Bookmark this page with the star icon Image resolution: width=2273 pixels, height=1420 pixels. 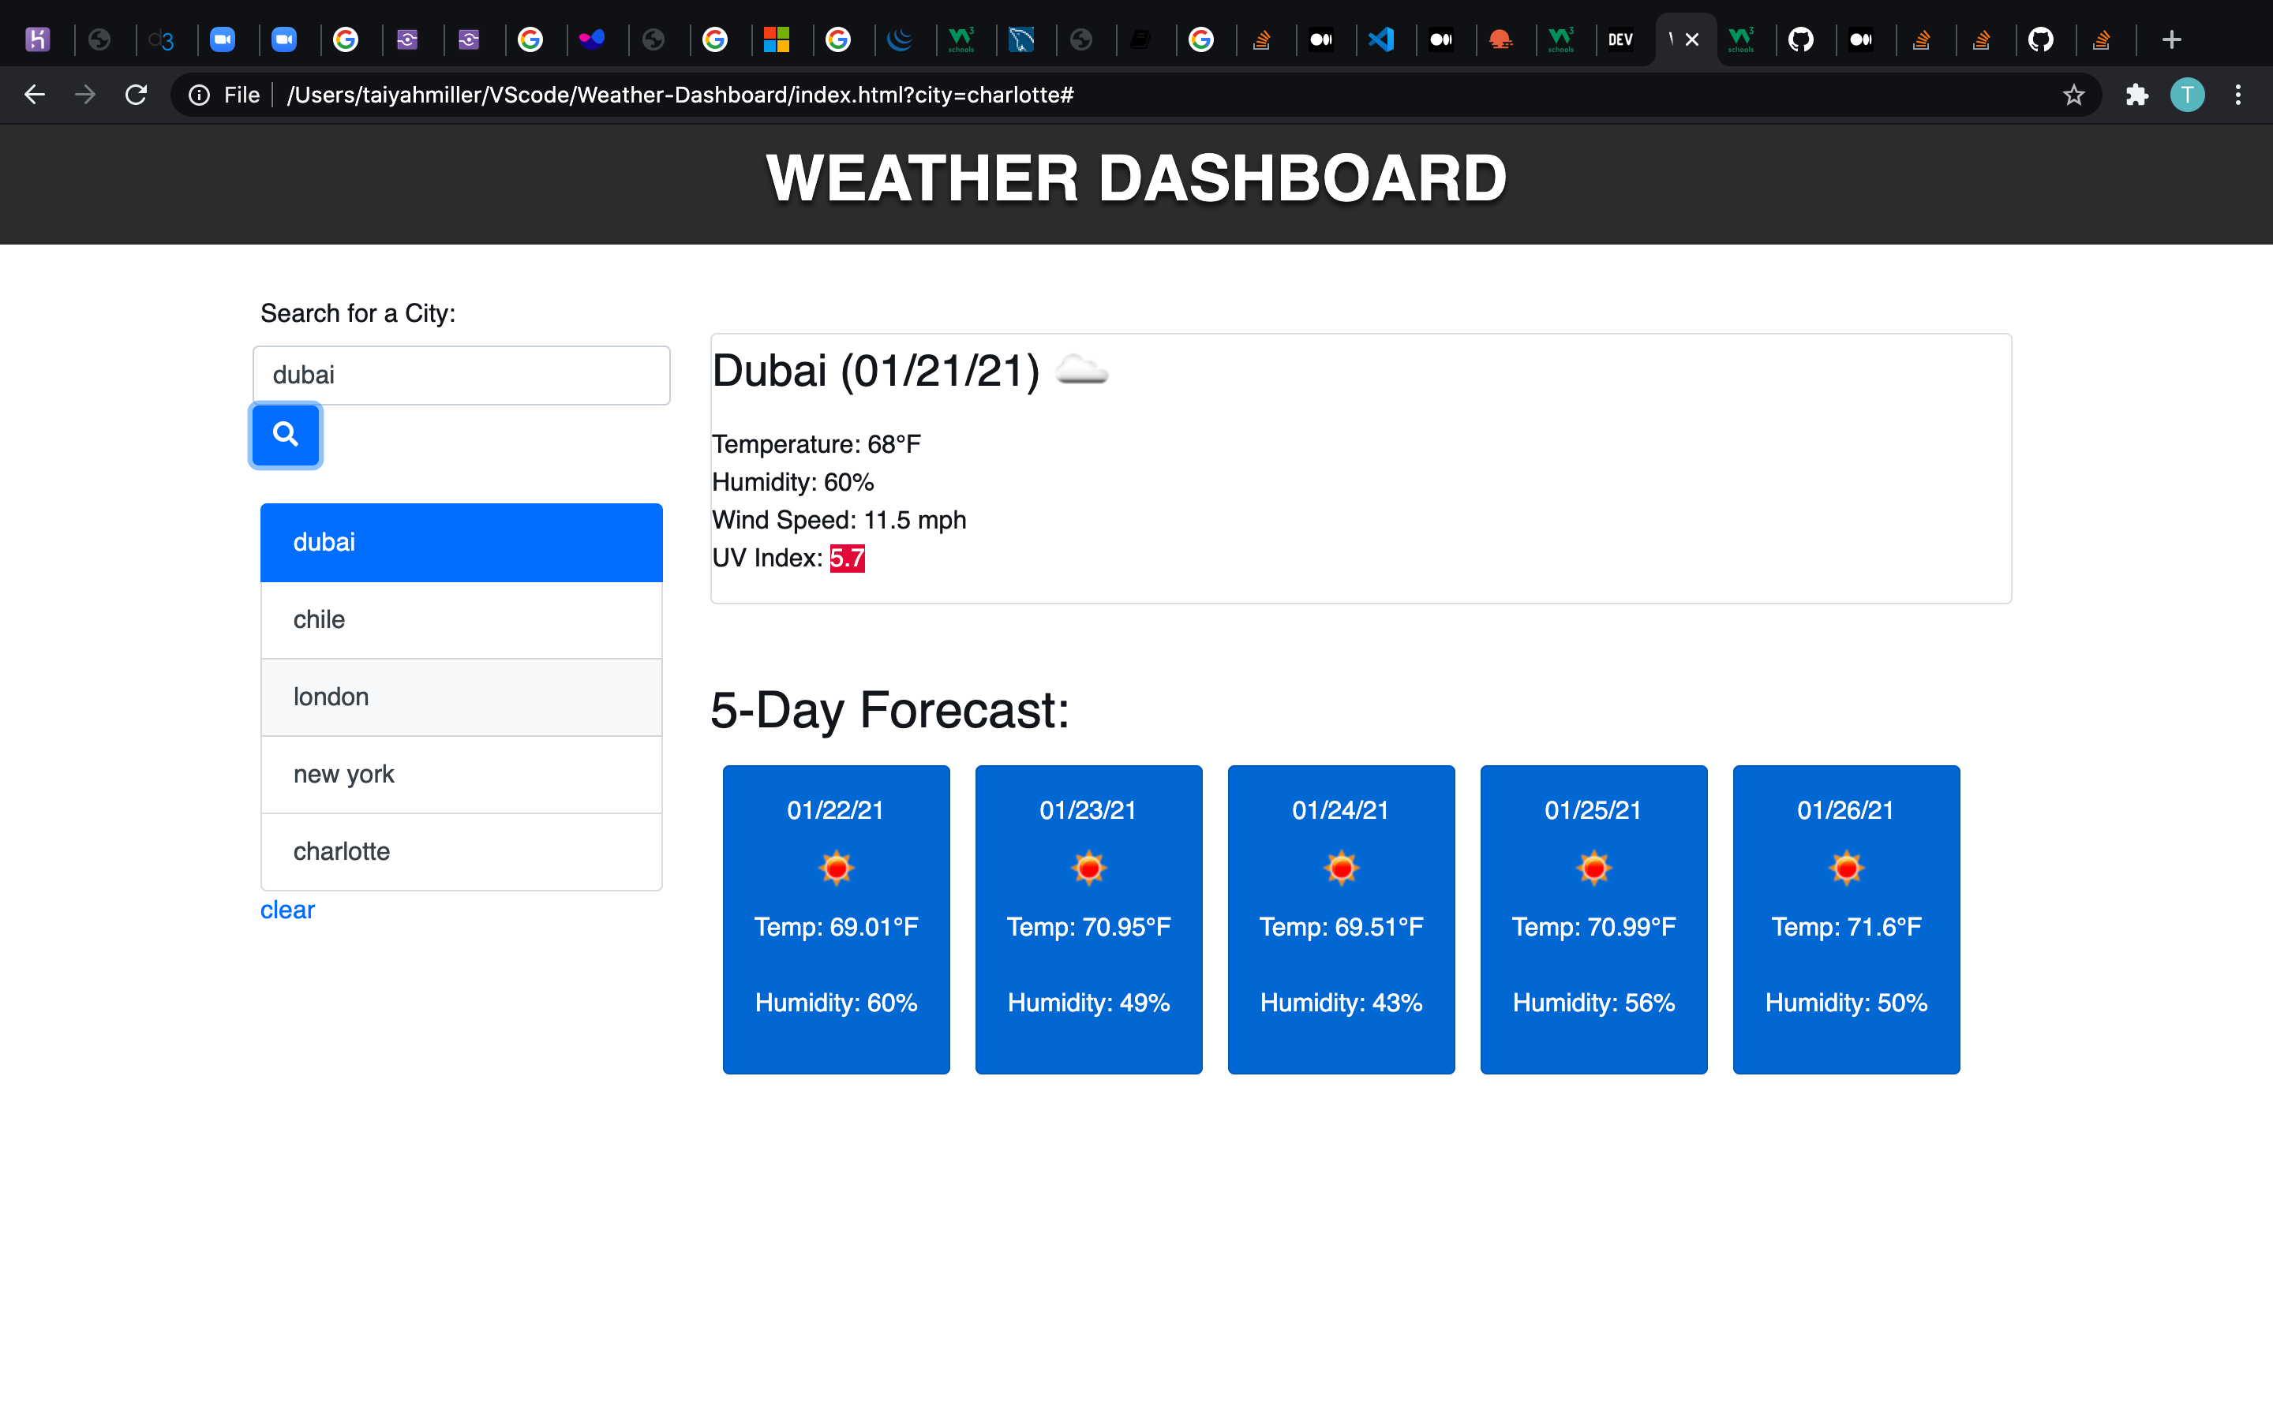pos(2073,95)
